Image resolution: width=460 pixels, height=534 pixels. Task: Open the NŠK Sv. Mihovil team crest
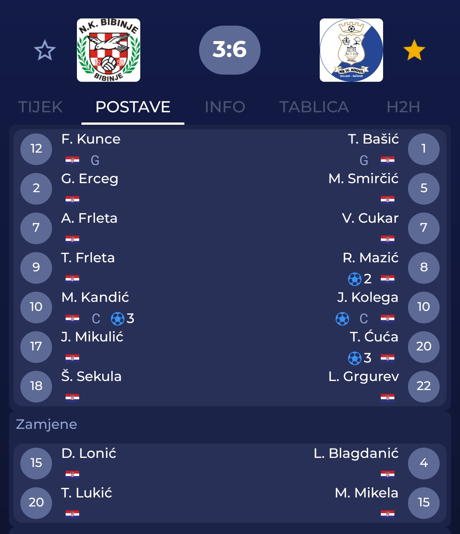tap(351, 50)
